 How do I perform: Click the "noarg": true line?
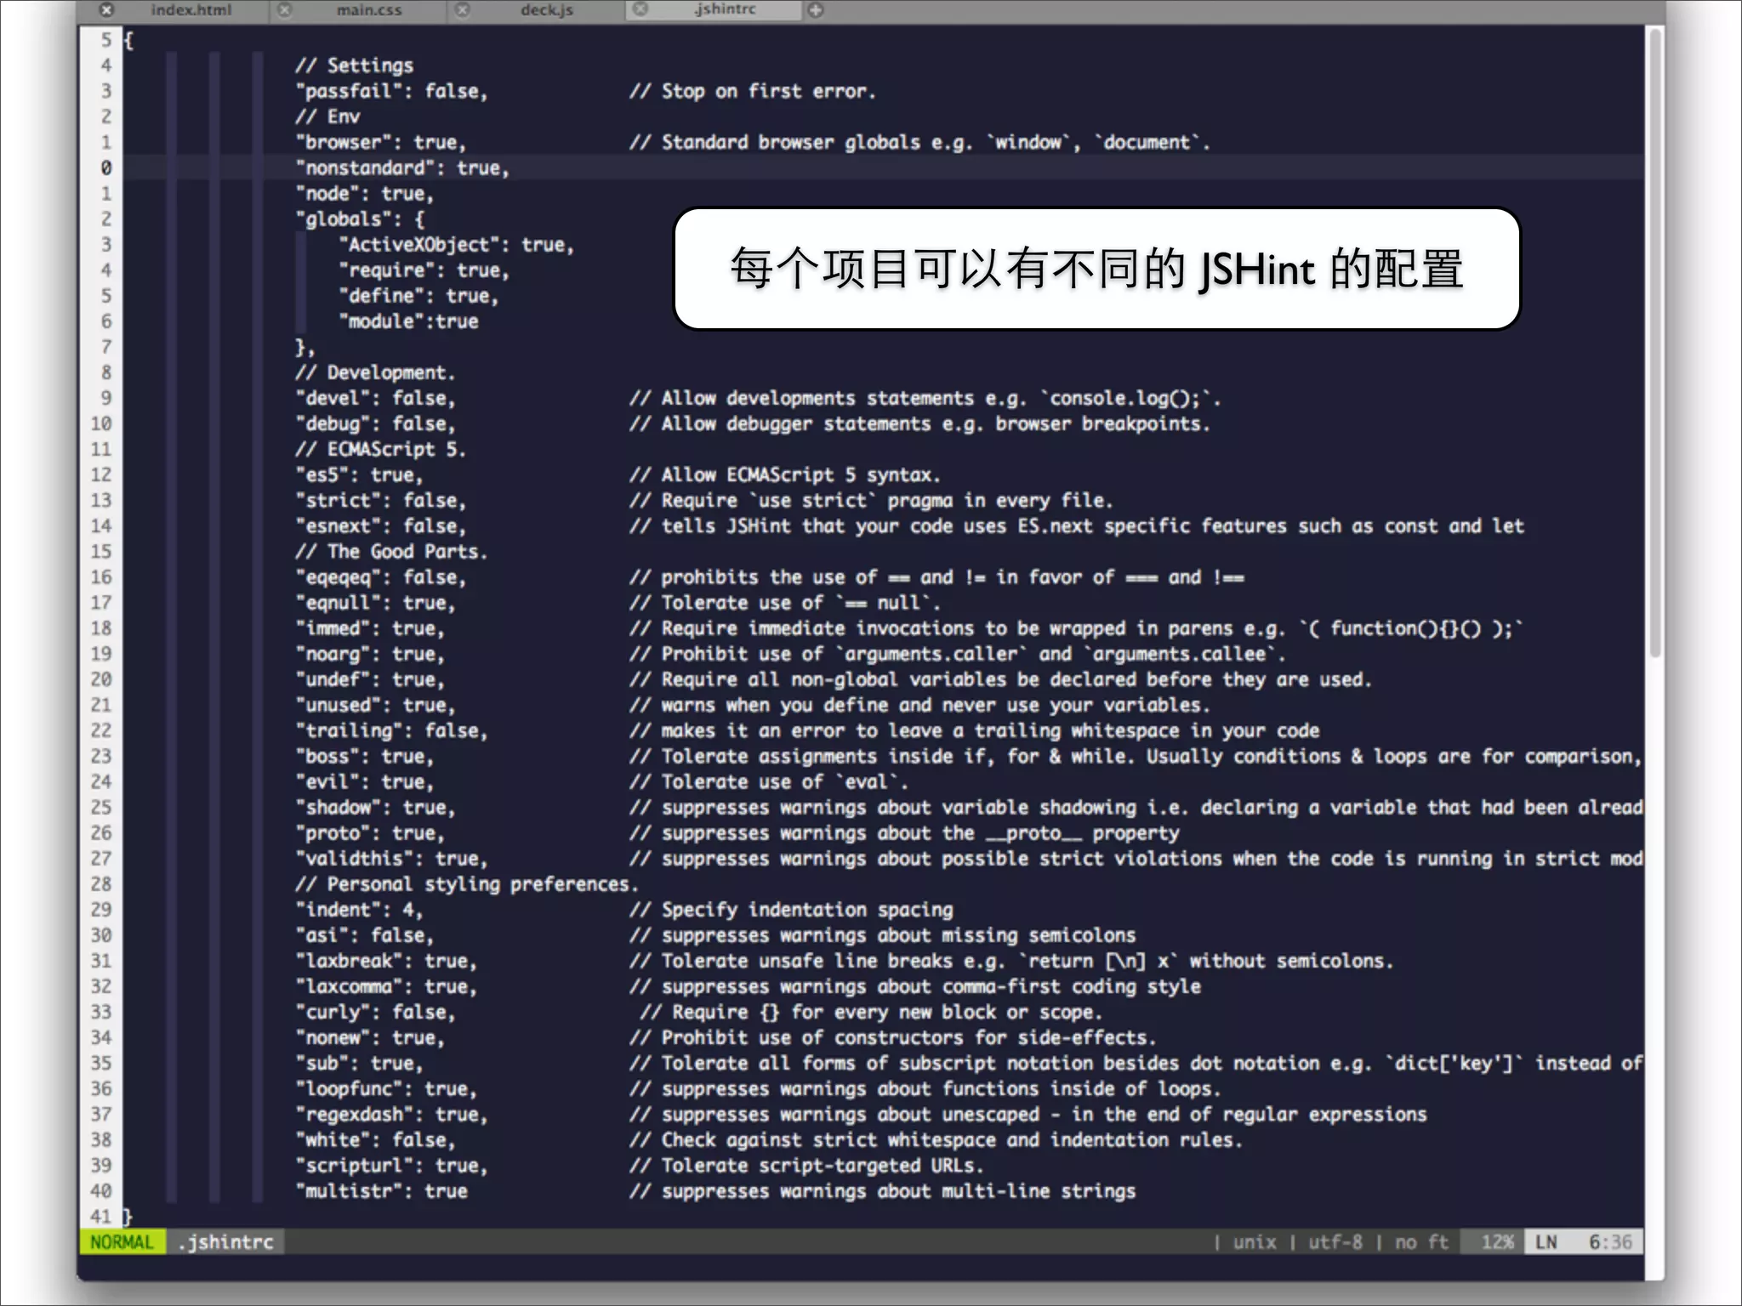pos(369,654)
